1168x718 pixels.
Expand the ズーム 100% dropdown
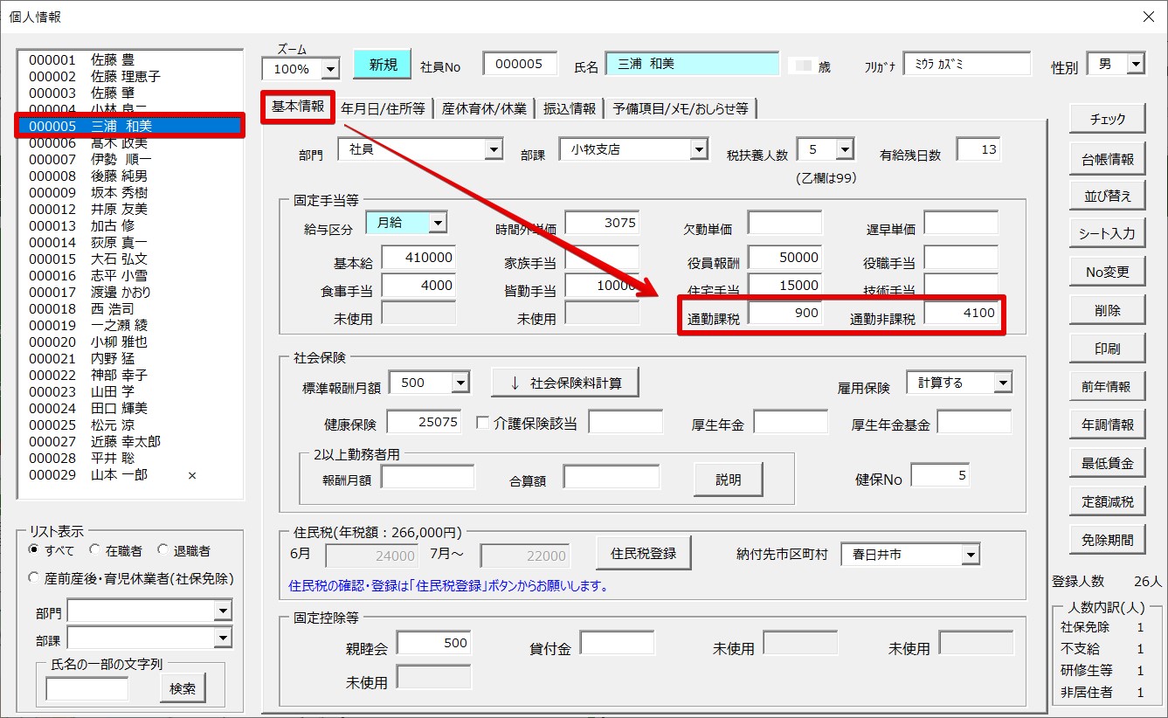pyautogui.click(x=330, y=68)
